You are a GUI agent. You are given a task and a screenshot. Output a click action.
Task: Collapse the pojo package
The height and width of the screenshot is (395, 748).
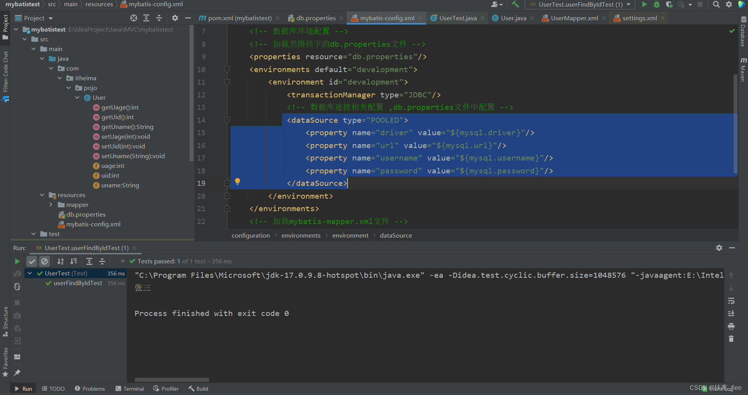[69, 88]
